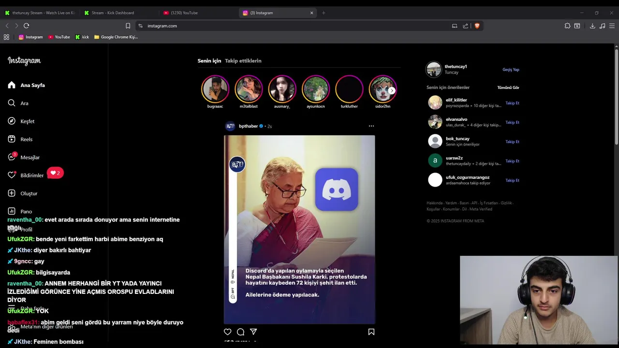Image resolution: width=619 pixels, height=348 pixels.
Task: Open Bildirimler heart icon
Action: pos(12,175)
